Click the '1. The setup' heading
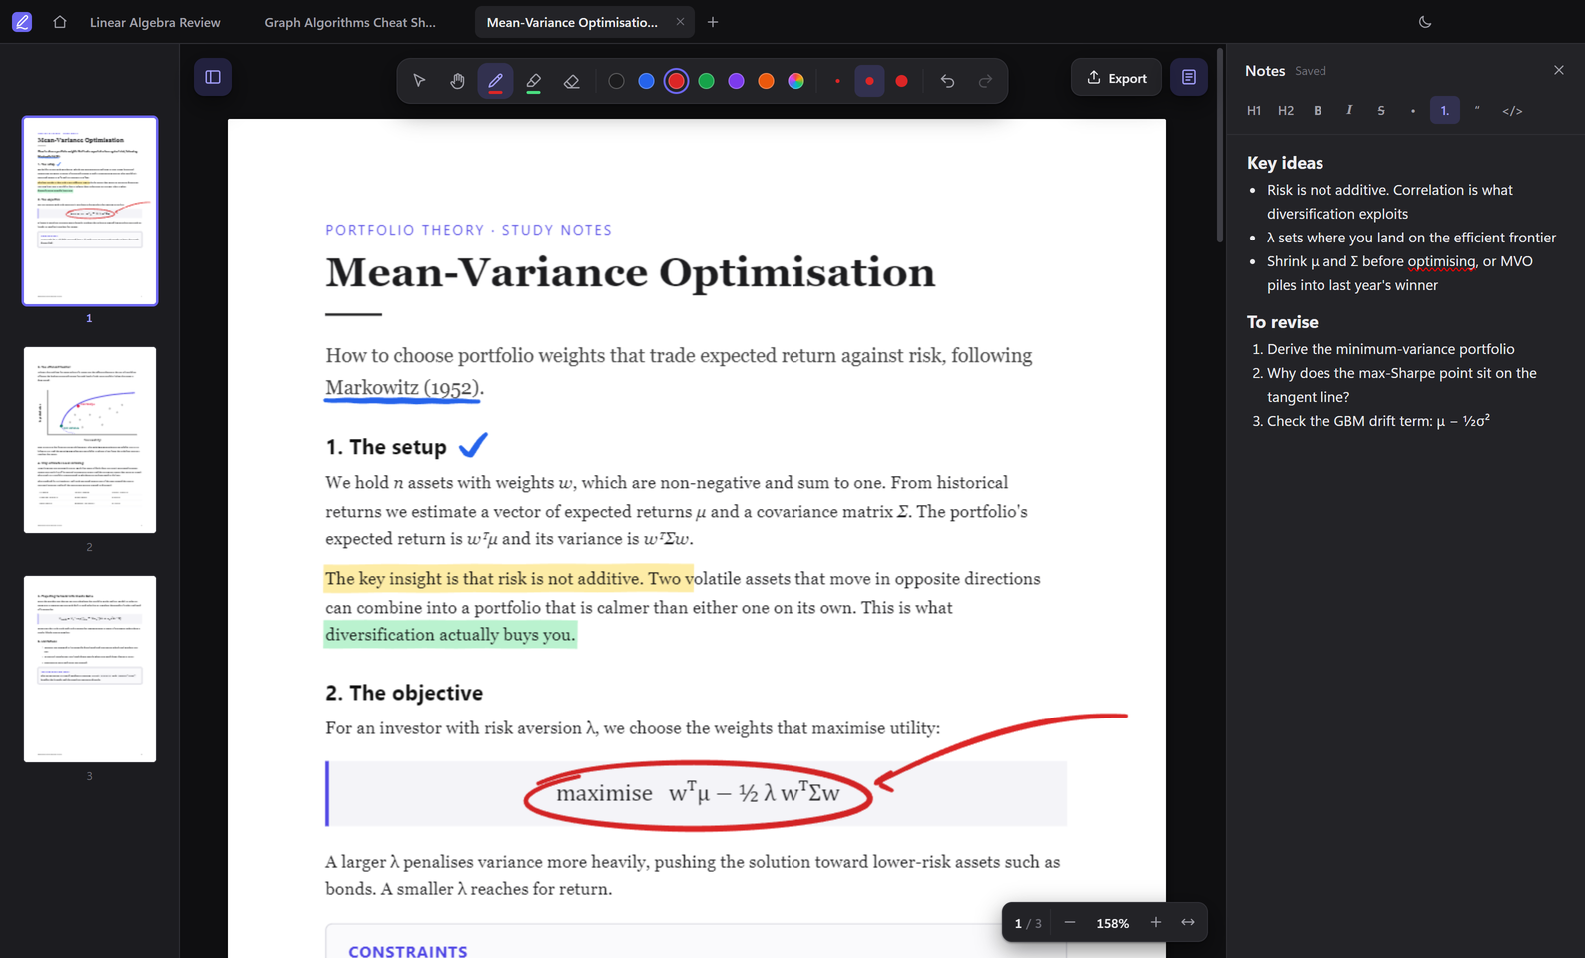Viewport: 1585px width, 958px height. point(386,447)
